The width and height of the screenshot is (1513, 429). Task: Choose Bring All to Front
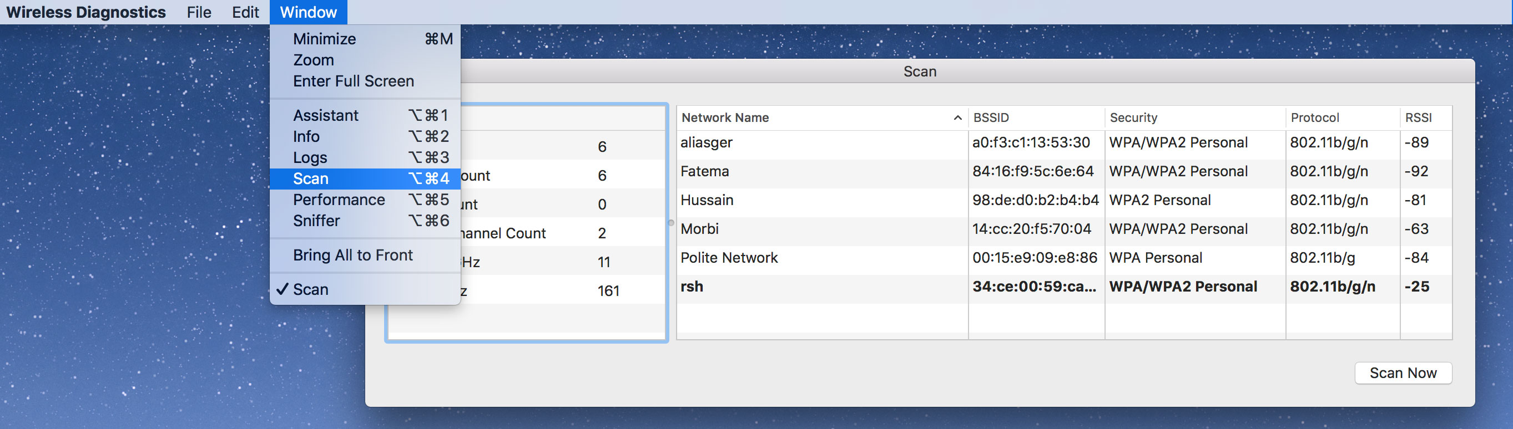365,255
